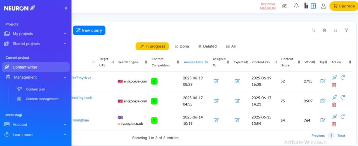Open the table filter funnel icon

[346, 30]
